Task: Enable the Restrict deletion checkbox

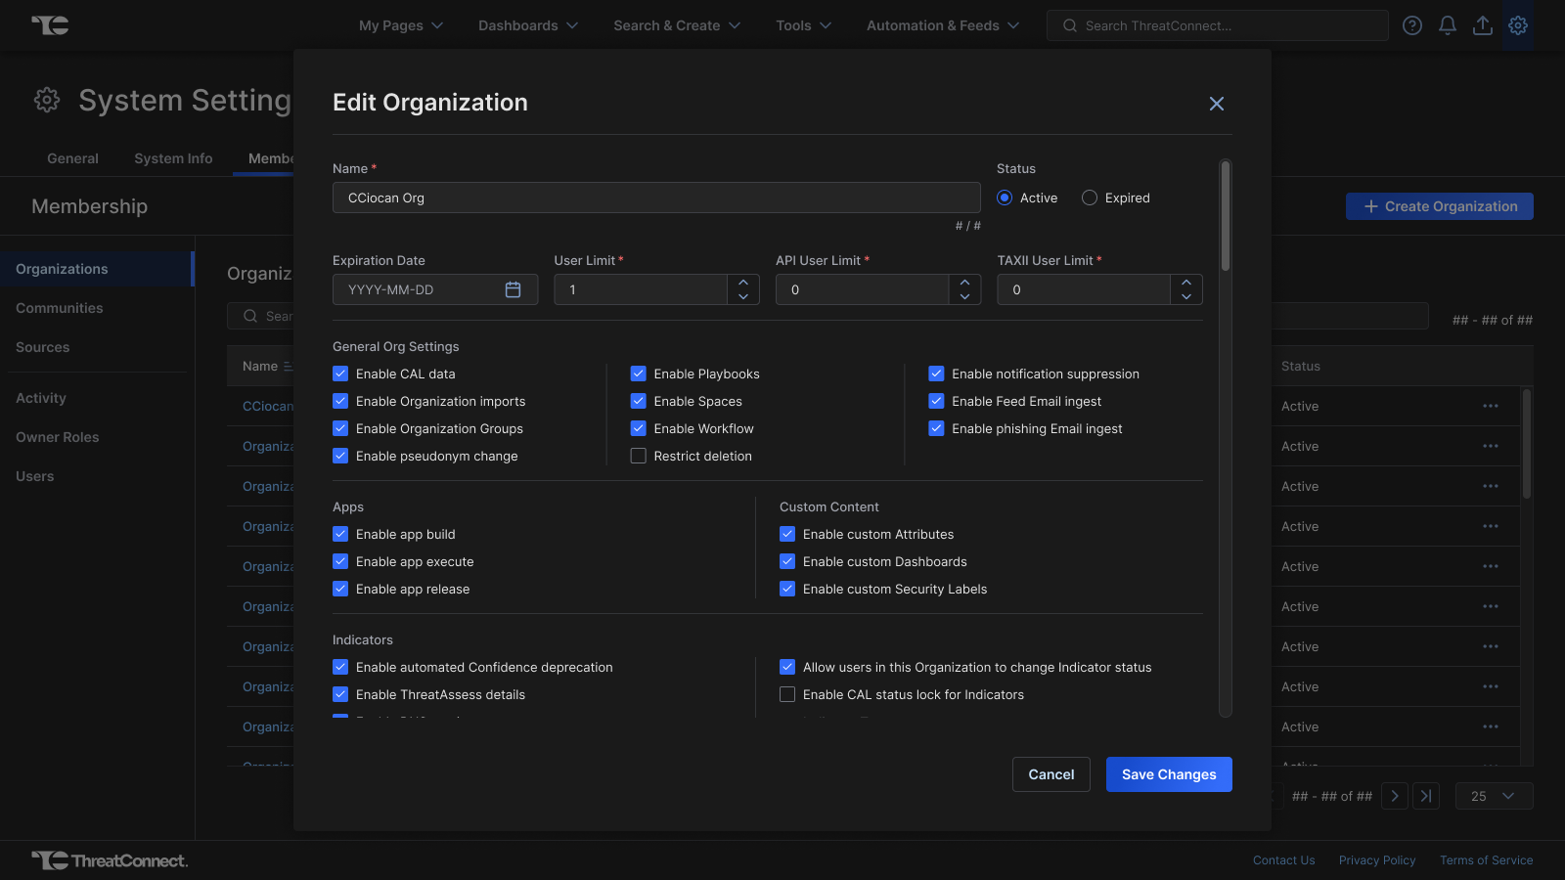Action: [639, 456]
